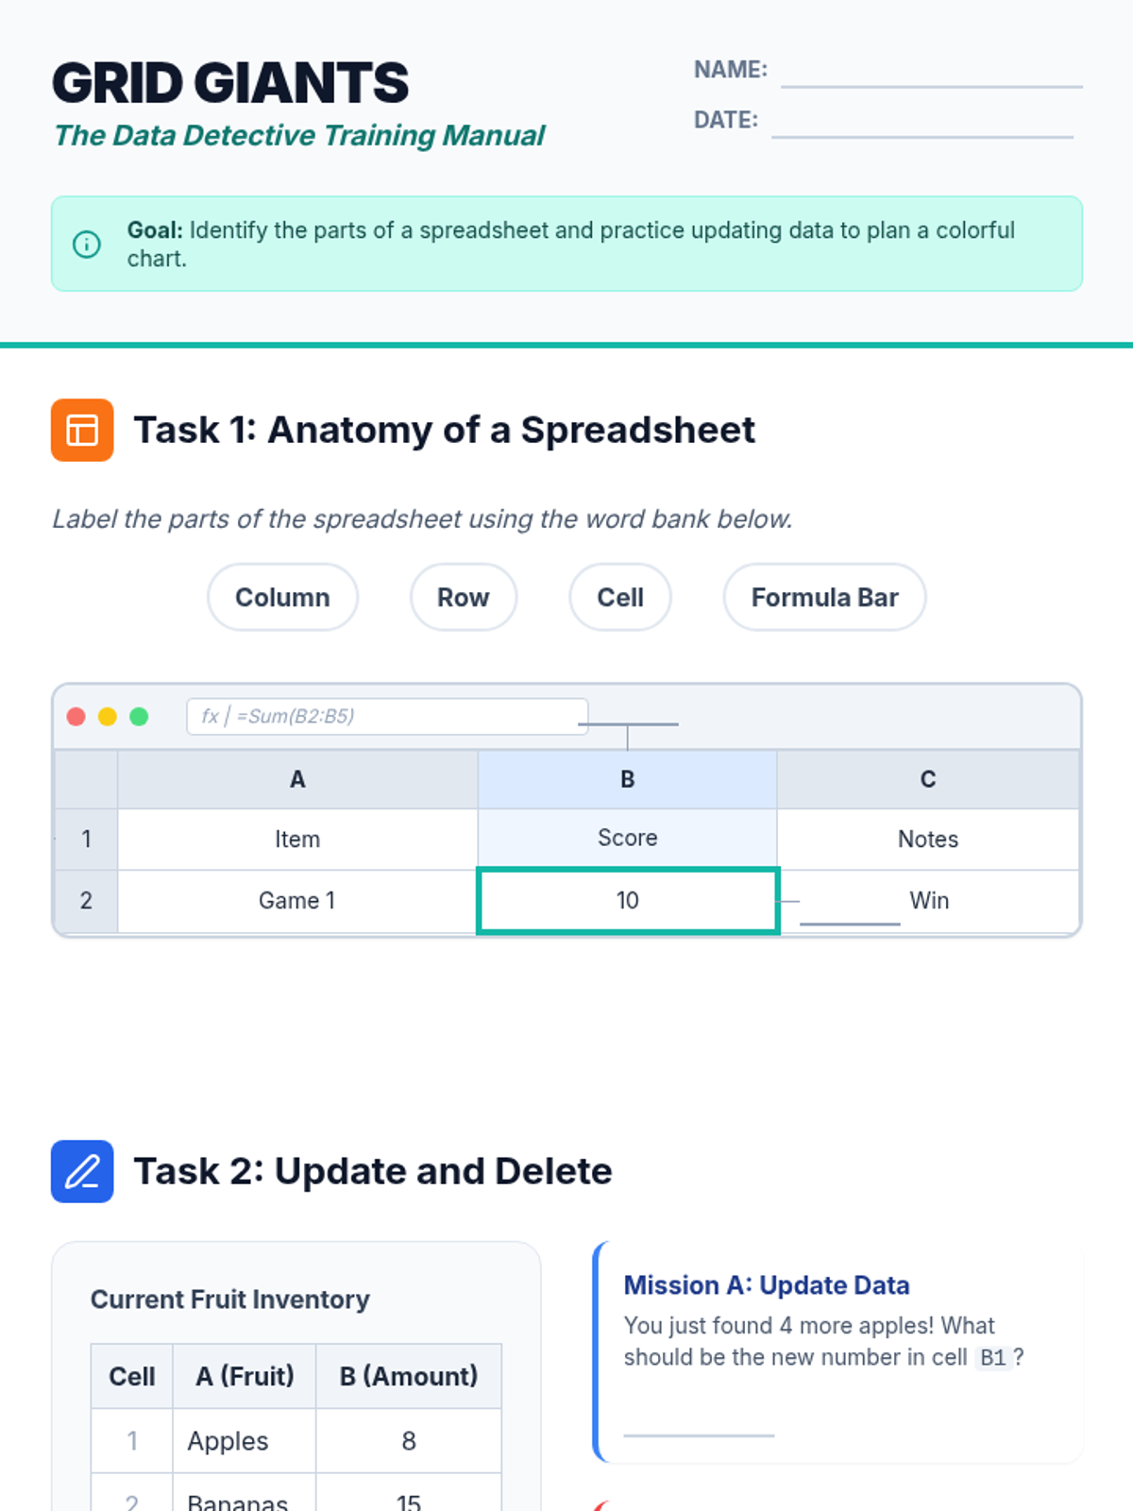
Task: Click the Notes cell in column C
Action: pyautogui.click(x=928, y=840)
